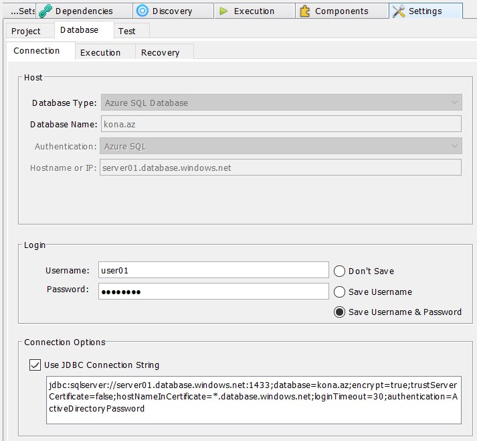Click the Password: label
Viewport: 477px width, 441px height.
[68, 289]
